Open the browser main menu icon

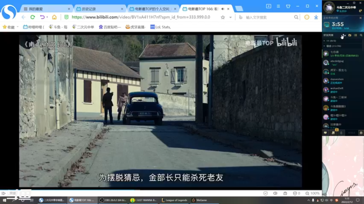278,6
